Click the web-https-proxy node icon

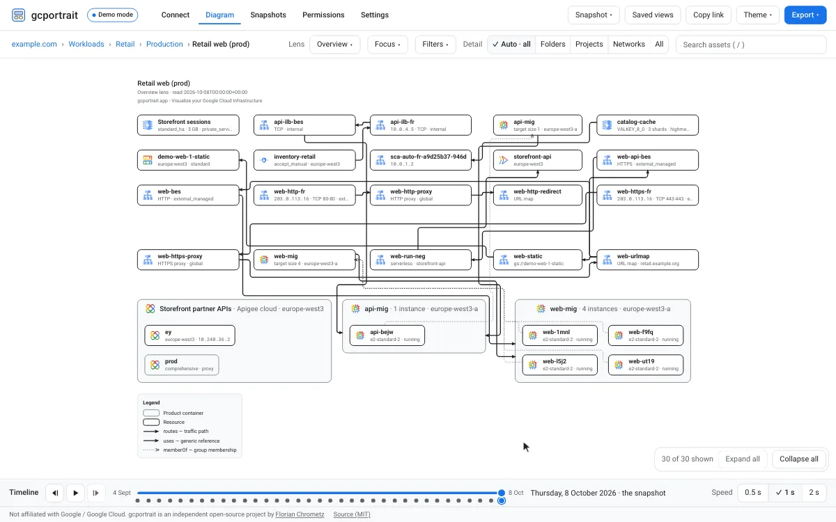[x=148, y=260]
